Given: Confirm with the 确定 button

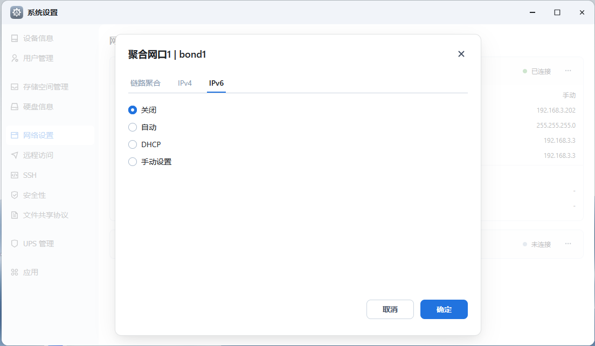Looking at the screenshot, I should point(444,309).
